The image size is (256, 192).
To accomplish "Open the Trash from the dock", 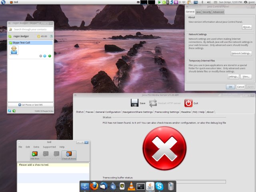I will point(171,186).
